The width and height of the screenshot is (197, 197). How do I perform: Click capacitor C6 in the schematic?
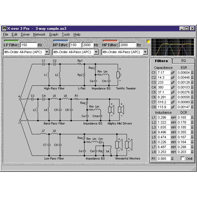[71, 110]
